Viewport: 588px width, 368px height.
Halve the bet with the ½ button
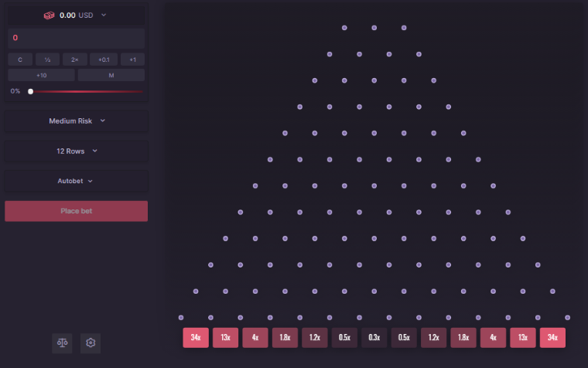pyautogui.click(x=46, y=60)
